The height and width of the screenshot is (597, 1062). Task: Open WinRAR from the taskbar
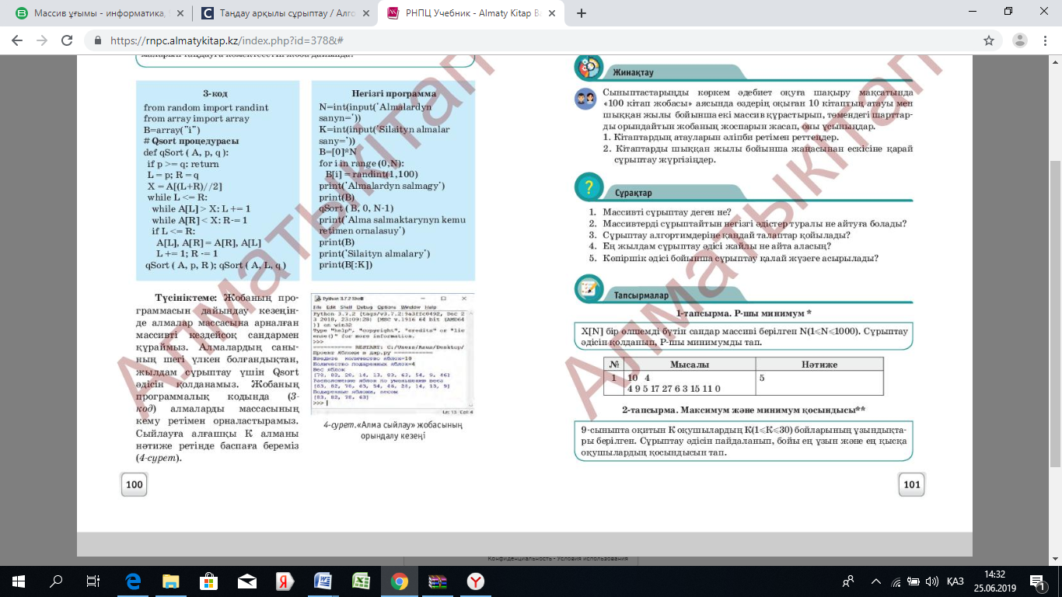[x=437, y=581]
